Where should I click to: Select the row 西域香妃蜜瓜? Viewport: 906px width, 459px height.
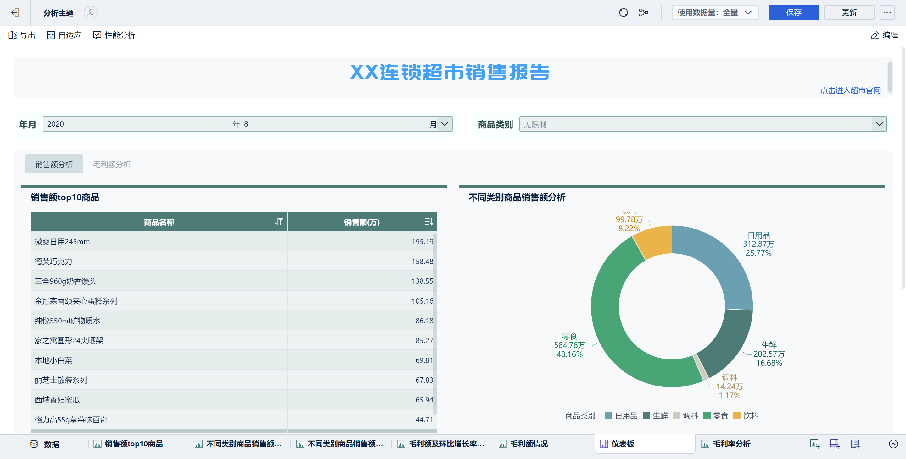(x=234, y=399)
